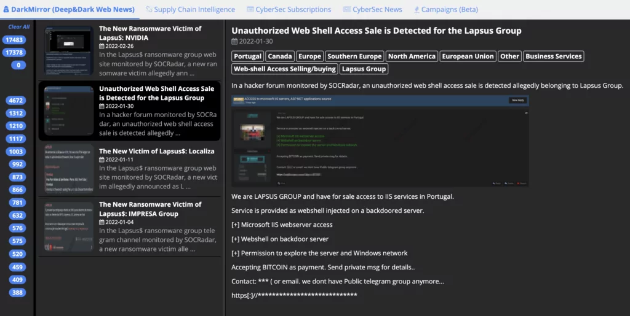Select the 1210 filter badge
The height and width of the screenshot is (316, 630).
coord(15,126)
